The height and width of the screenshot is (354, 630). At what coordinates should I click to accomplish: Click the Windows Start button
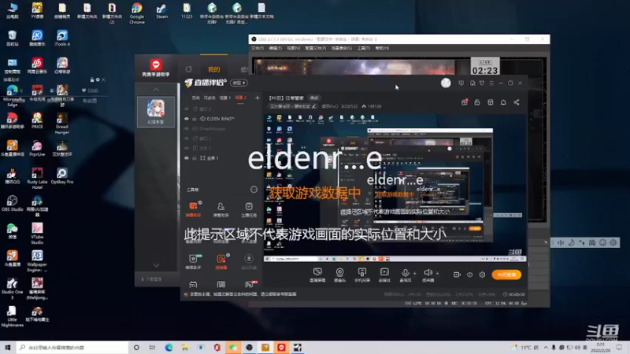(7, 347)
